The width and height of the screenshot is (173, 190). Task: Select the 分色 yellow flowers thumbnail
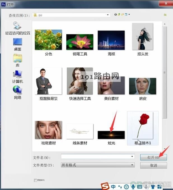point(48,40)
